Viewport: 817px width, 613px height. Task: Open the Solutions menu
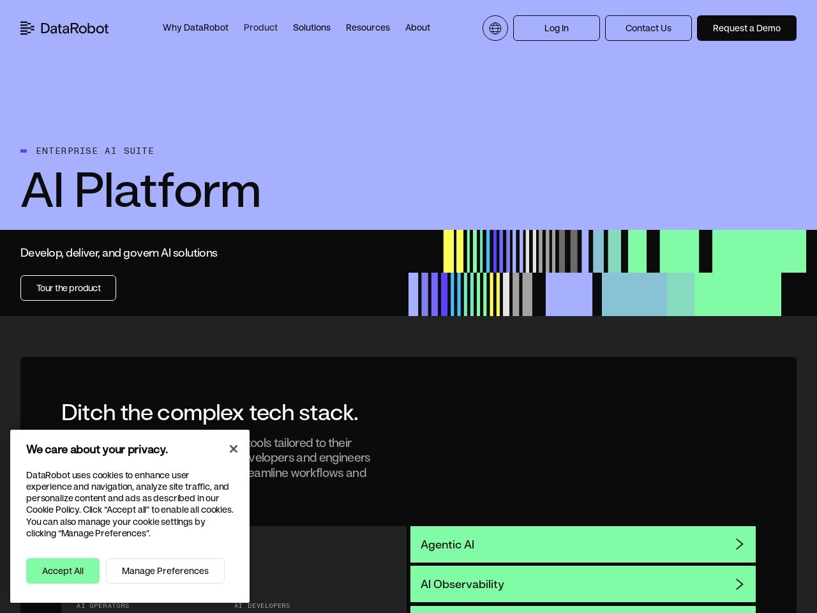point(311,27)
